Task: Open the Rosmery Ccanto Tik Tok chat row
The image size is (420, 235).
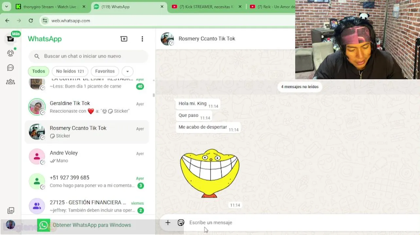Action: 87,132
